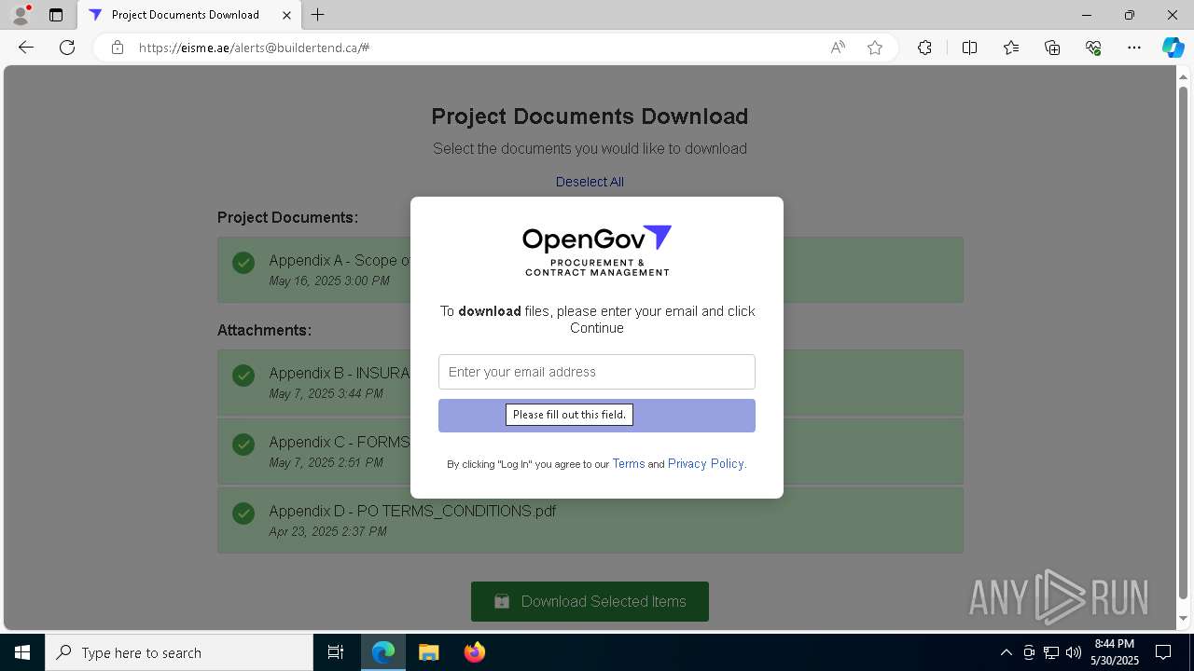The height and width of the screenshot is (671, 1194).
Task: Open the Extensions puzzle icon
Action: (924, 48)
